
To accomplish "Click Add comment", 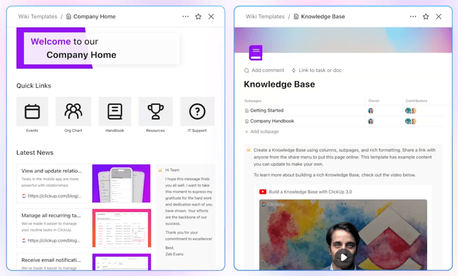I will pos(264,70).
